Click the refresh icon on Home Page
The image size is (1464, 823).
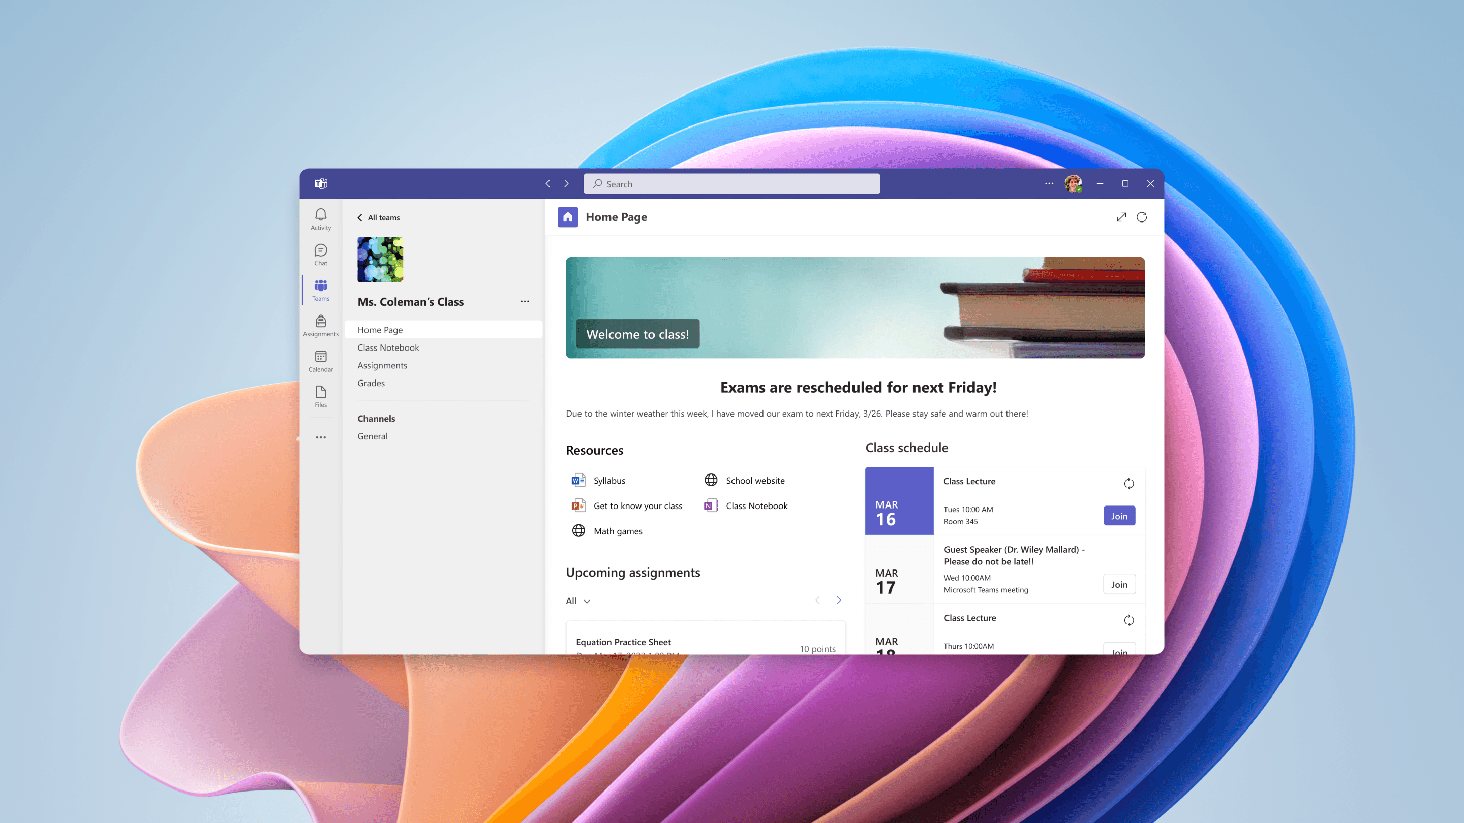(1141, 217)
